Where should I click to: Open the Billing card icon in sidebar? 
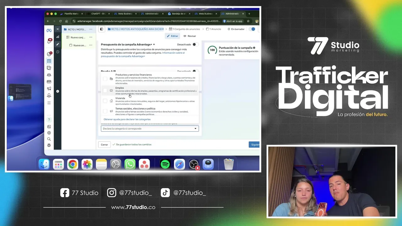pyautogui.click(x=49, y=82)
